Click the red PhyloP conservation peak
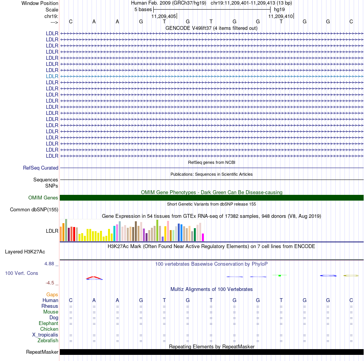 tap(94, 278)
